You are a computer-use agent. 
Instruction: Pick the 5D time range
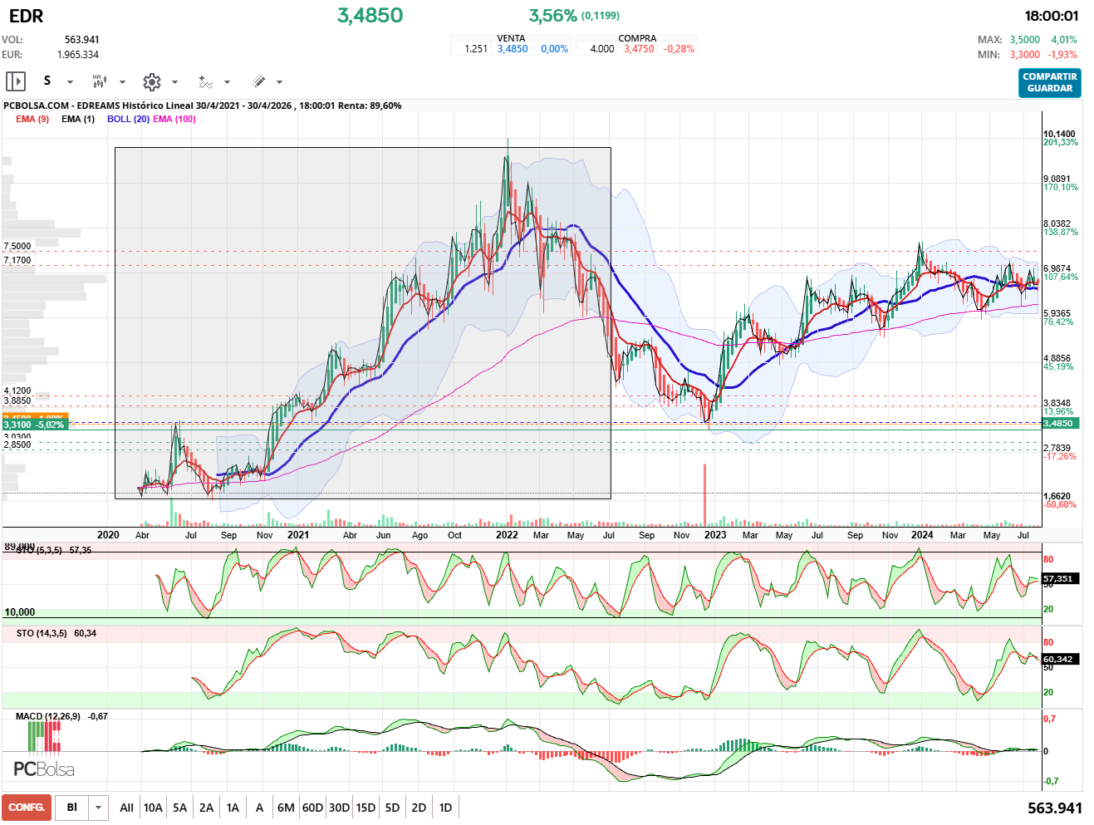392,808
